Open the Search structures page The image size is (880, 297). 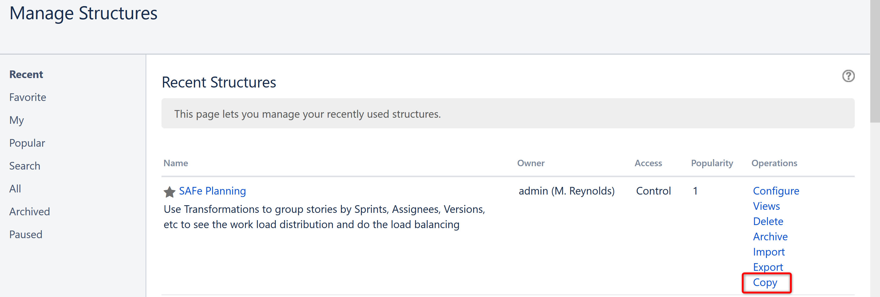tap(25, 165)
